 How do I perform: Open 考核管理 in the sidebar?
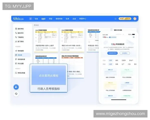[x=19, y=51]
